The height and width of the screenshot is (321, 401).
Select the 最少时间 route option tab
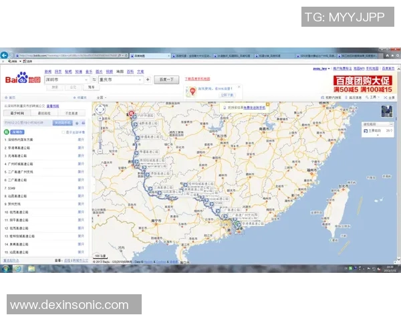point(17,114)
